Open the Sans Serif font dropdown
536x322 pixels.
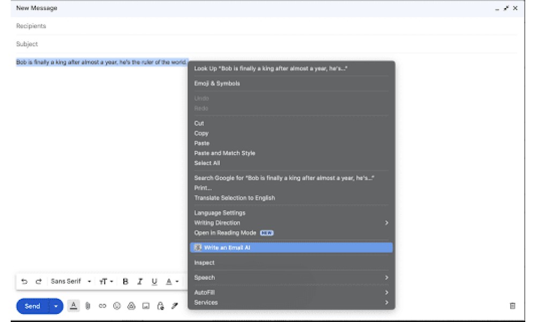[71, 281]
